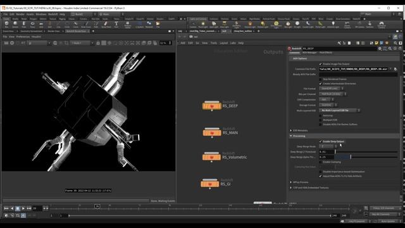
Task: Open the Storage Format dropdown
Action: coord(328,105)
